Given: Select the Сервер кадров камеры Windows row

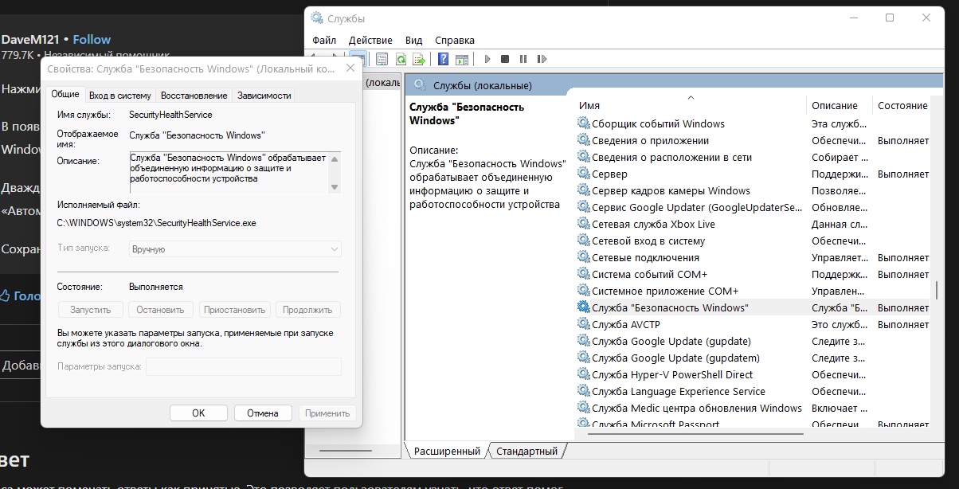Looking at the screenshot, I should click(753, 190).
